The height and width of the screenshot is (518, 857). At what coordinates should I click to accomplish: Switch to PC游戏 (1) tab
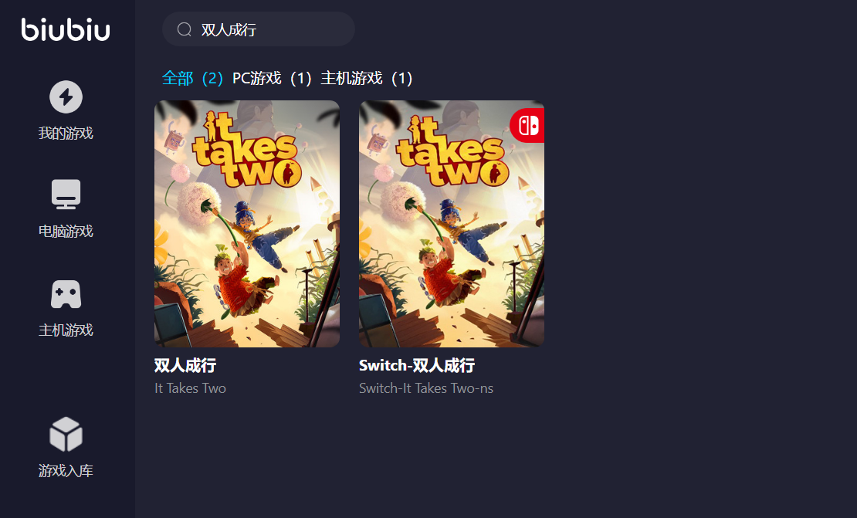pos(272,78)
